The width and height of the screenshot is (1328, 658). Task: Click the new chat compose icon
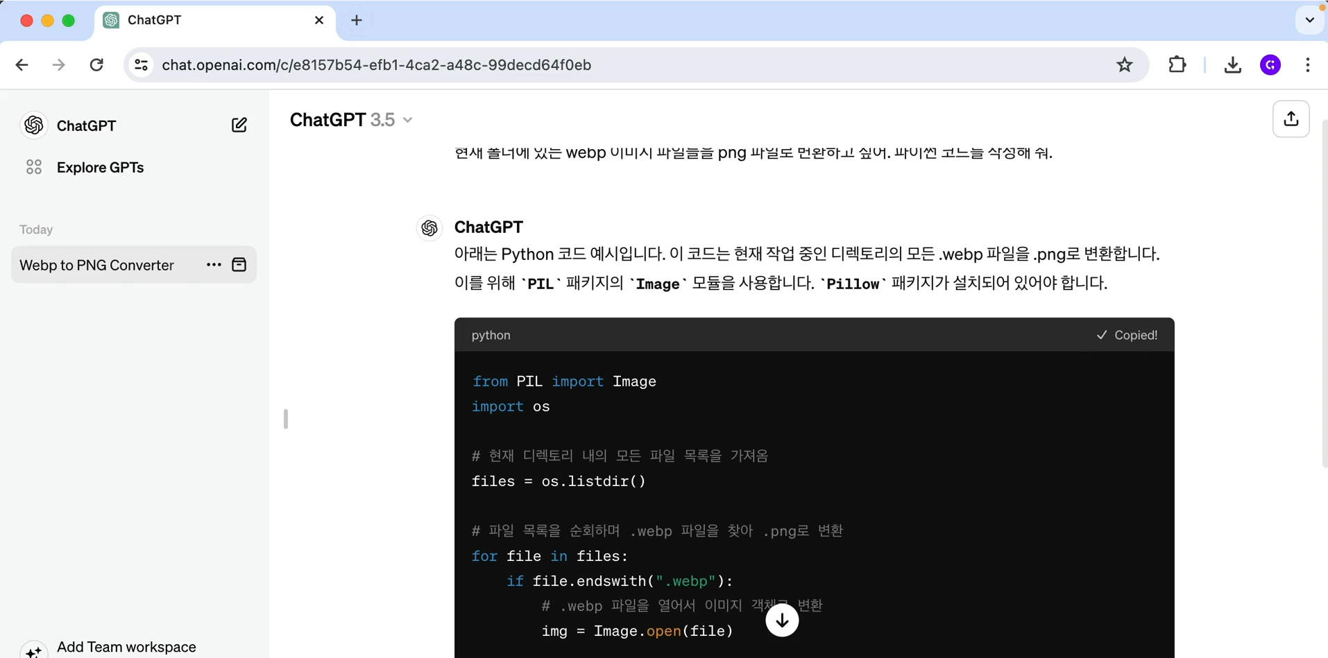pos(239,125)
